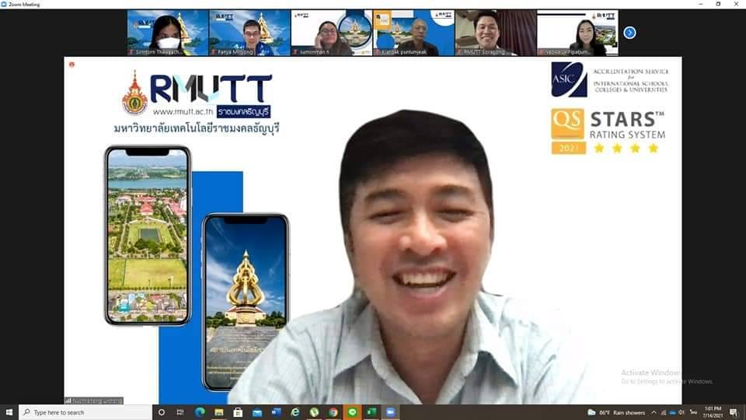Open the Mail app on taskbar
746x420 pixels.
257,412
